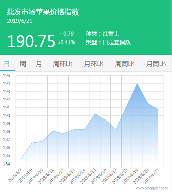Open the 周同比 tab
The image size is (172, 193).
125,64
